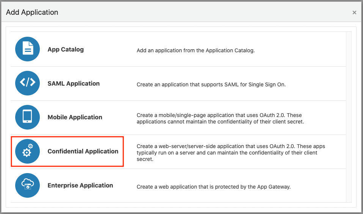Click the 'Add Application' dialog title
This screenshot has height=214, width=363.
[32, 12]
